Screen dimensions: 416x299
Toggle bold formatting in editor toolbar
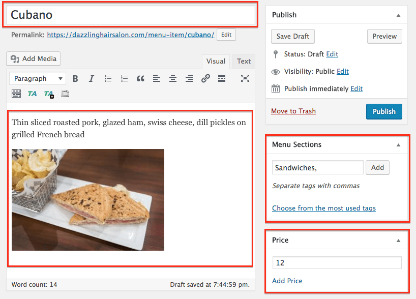coord(75,78)
